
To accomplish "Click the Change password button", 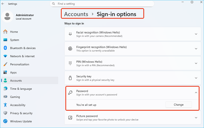I will click(179, 105).
